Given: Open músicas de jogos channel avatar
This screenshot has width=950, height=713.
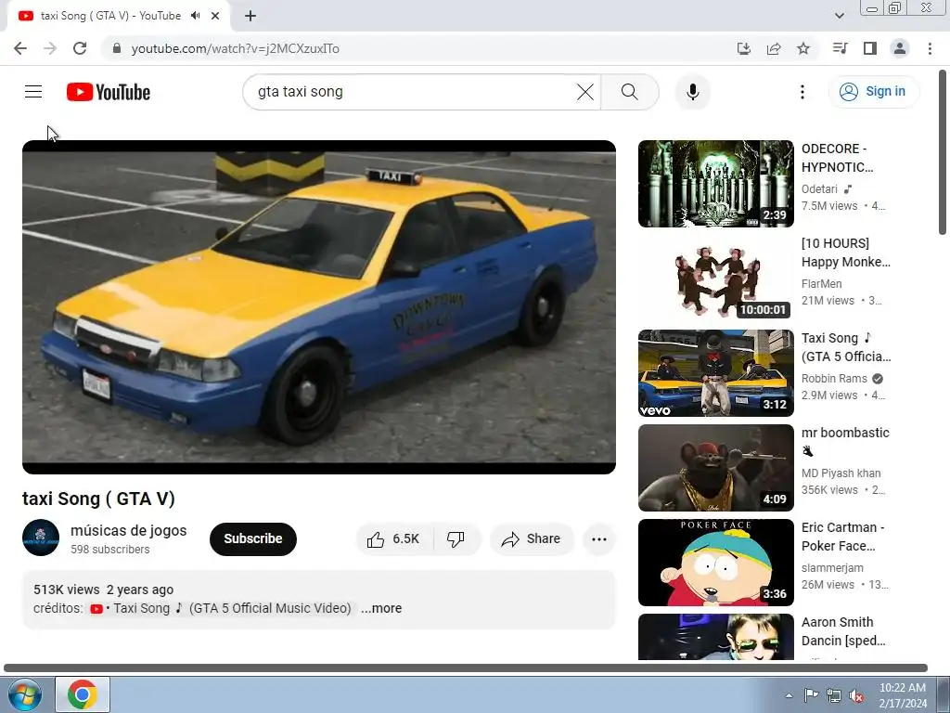Looking at the screenshot, I should point(41,538).
